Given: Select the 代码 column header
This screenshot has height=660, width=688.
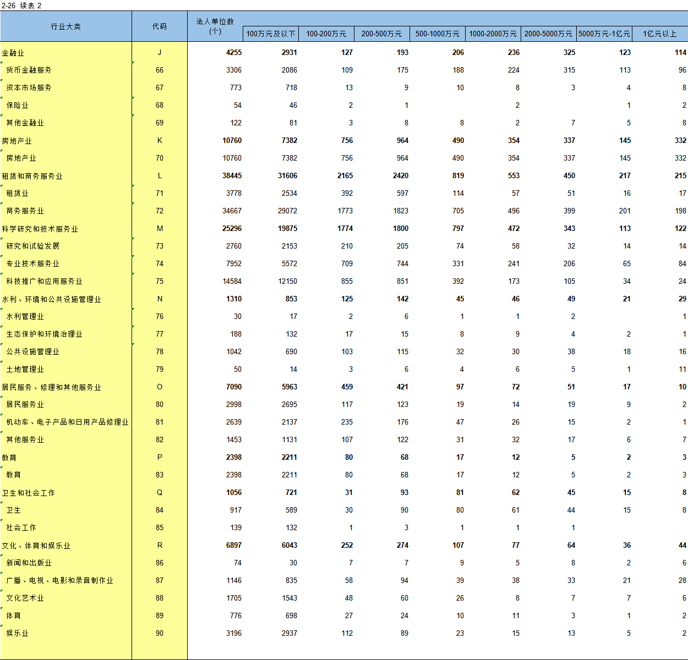Looking at the screenshot, I should coord(160,26).
